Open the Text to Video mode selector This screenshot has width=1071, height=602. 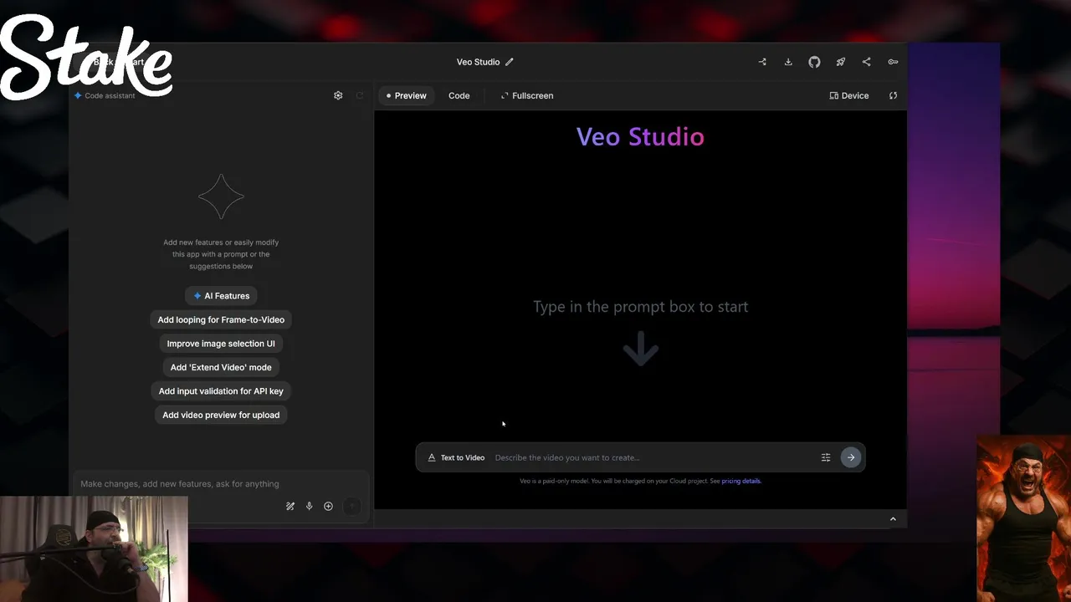[456, 457]
